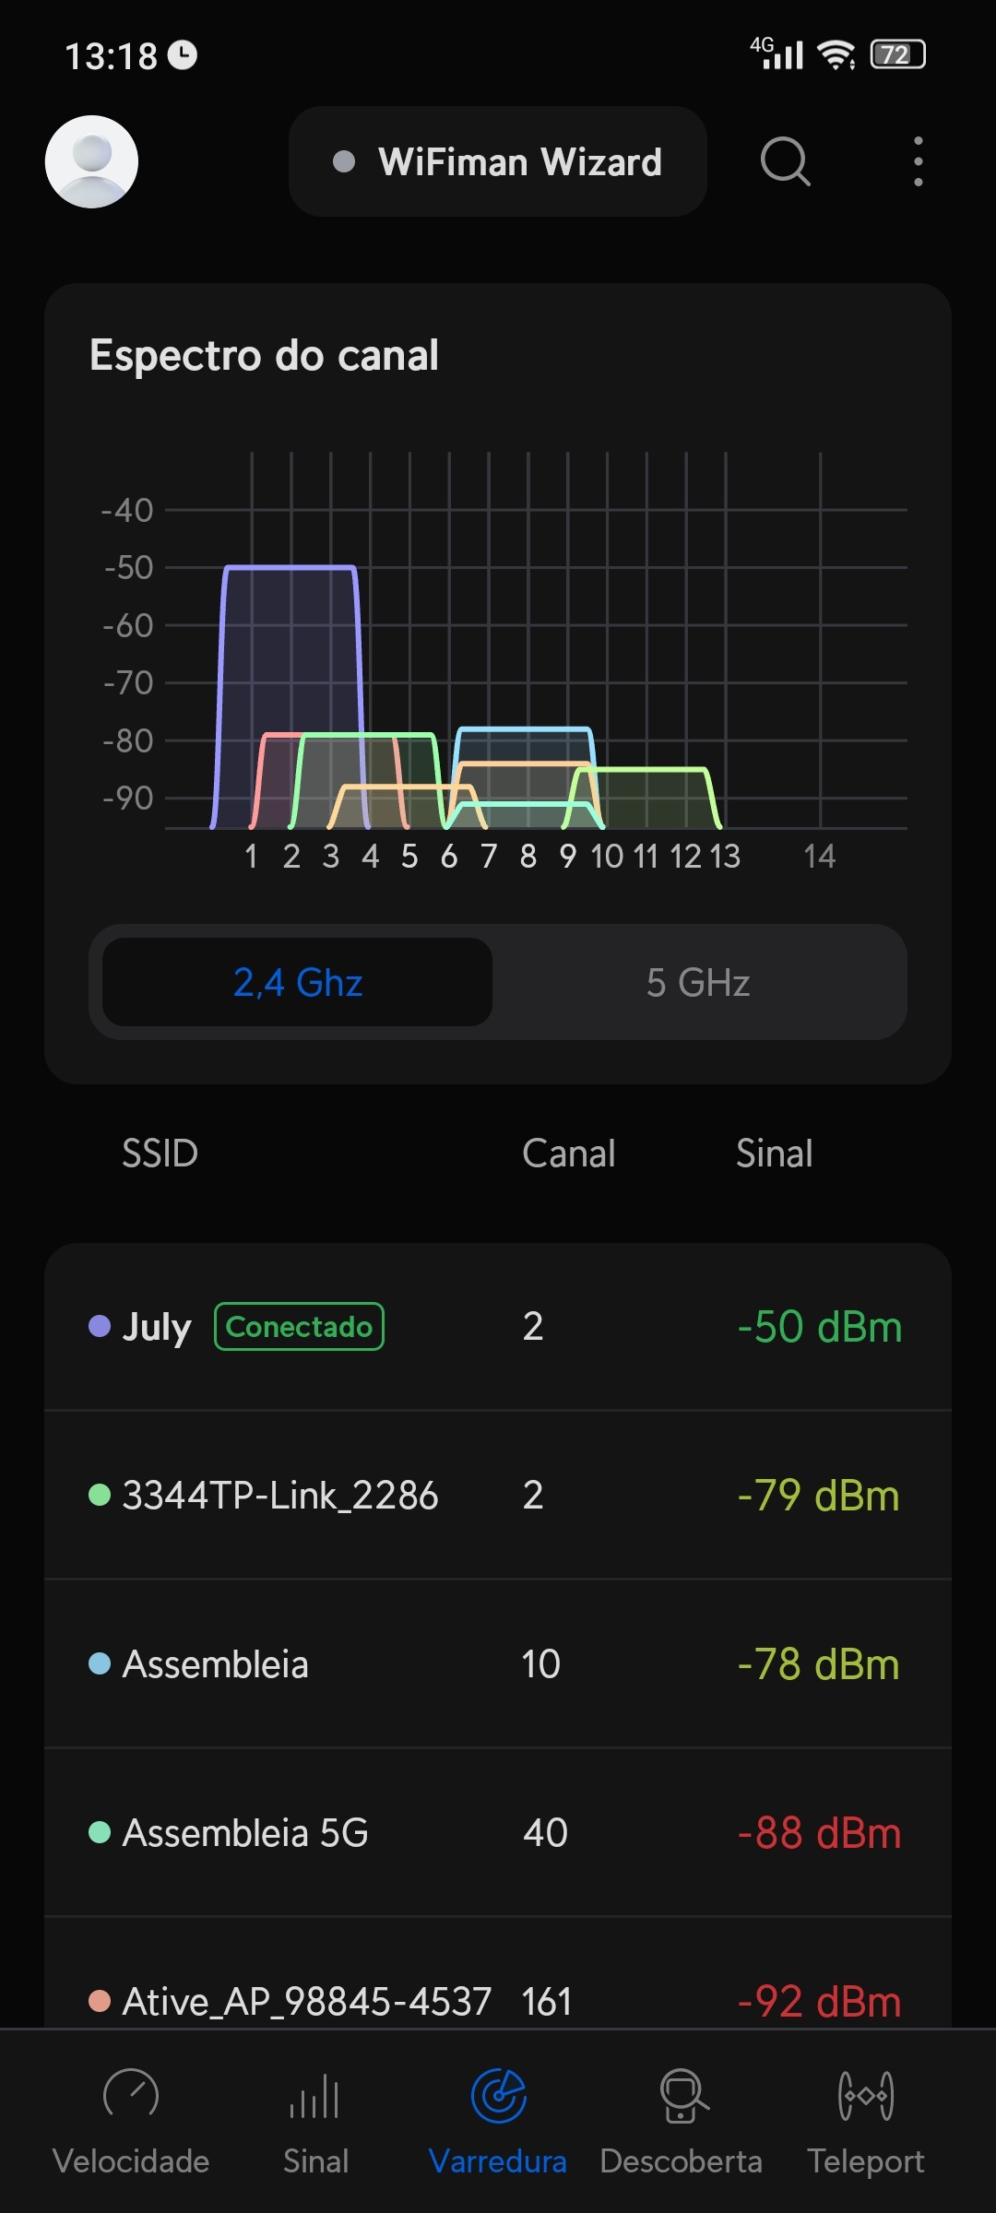This screenshot has width=996, height=2213.
Task: Tap the Conectado badge next to July
Action: pyautogui.click(x=299, y=1326)
